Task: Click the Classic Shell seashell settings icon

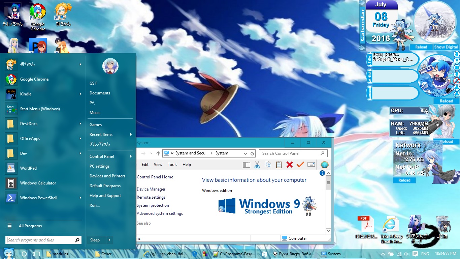Action: coord(324,165)
